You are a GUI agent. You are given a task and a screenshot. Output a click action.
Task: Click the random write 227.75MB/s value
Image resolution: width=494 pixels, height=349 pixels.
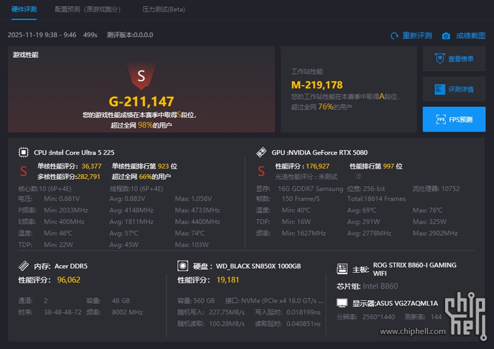[x=227, y=312]
